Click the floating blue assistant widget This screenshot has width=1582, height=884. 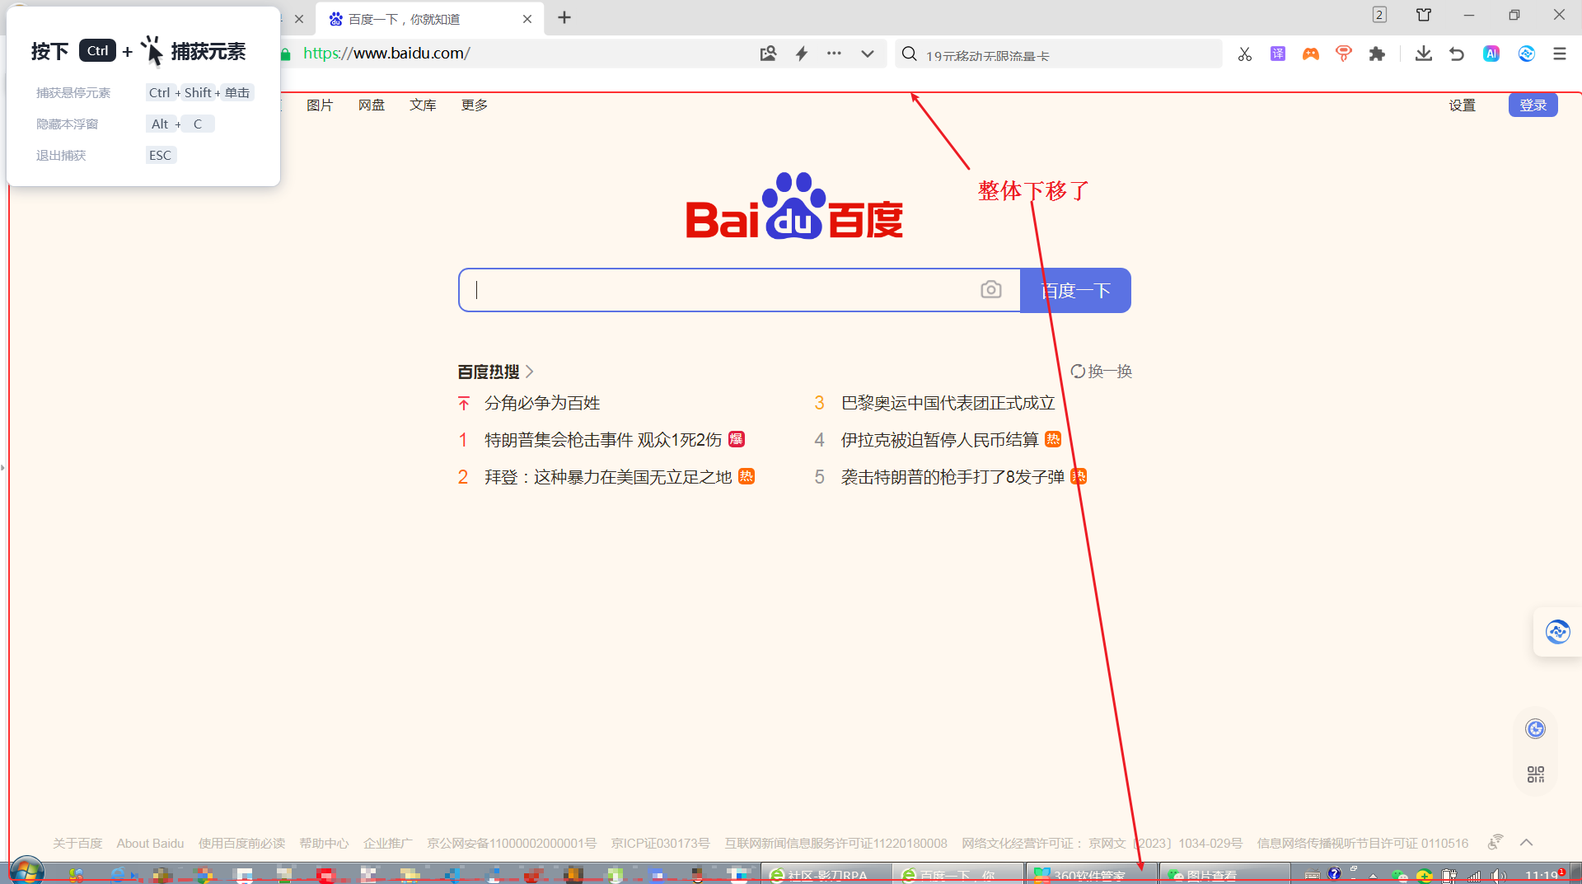click(1557, 632)
